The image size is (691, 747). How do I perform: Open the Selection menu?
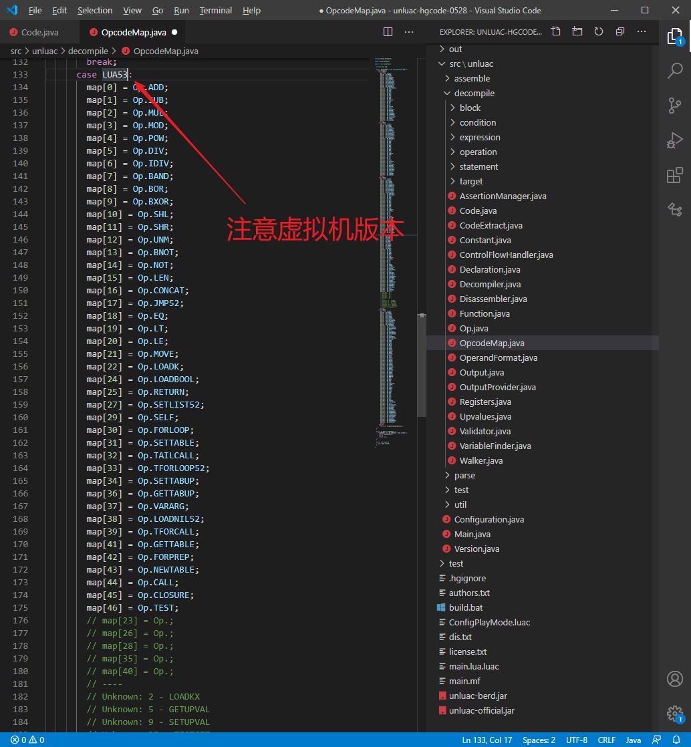[95, 11]
